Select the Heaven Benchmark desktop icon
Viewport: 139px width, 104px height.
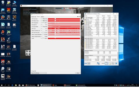click(14, 18)
